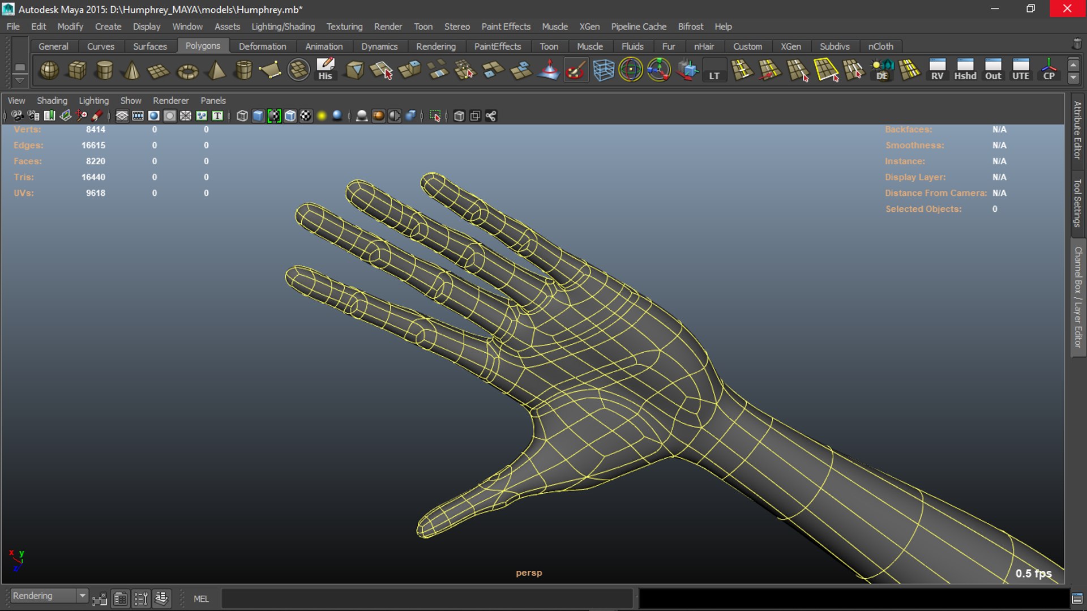Open the Rendering menu set dropdown
Viewport: 1087px width, 611px height.
[49, 596]
